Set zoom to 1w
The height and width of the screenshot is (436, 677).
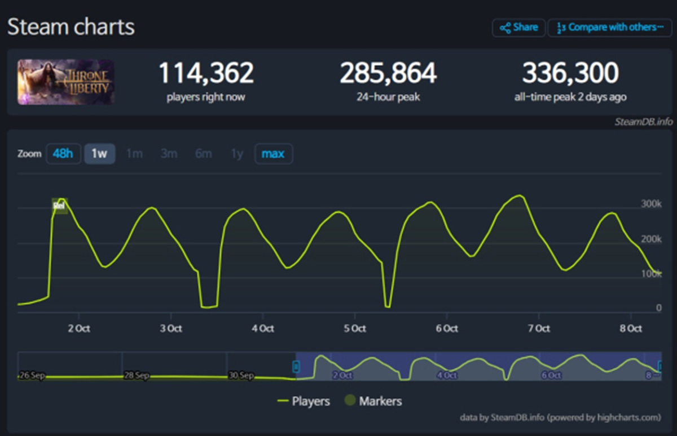99,154
